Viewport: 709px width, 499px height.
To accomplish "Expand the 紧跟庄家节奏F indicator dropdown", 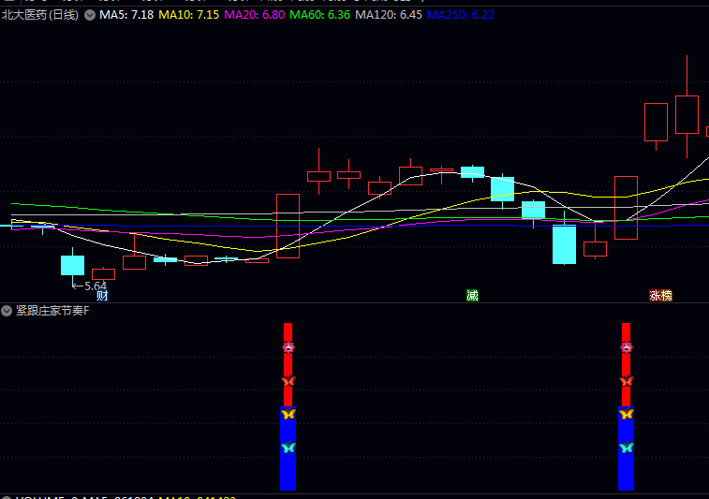I will click(7, 311).
